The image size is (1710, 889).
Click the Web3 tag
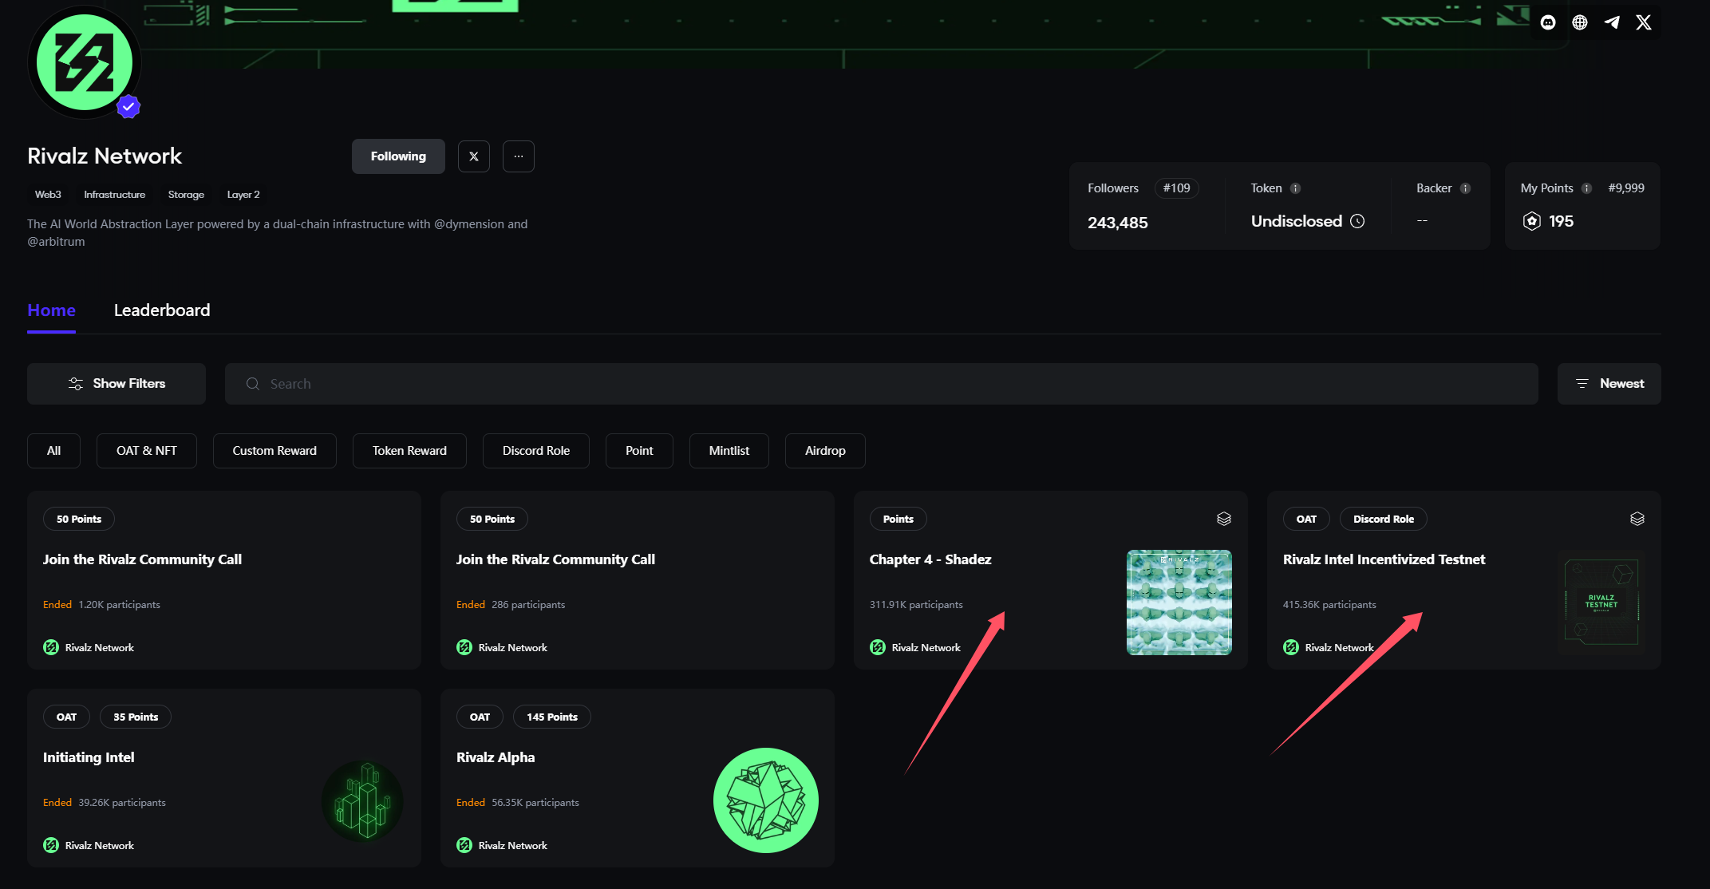click(x=48, y=195)
